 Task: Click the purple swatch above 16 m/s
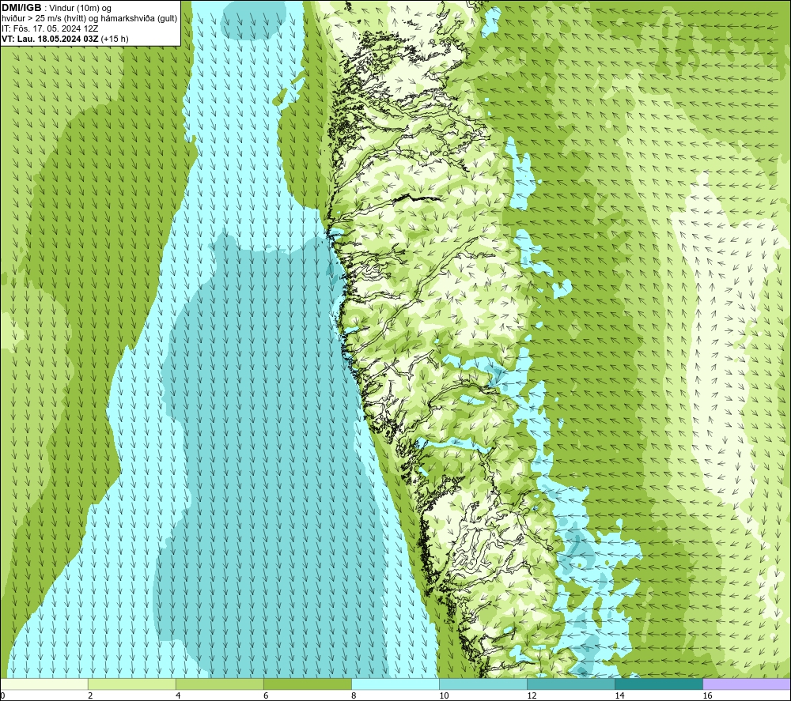point(747,684)
